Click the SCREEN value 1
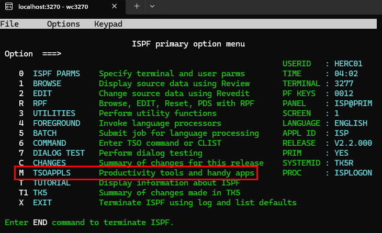Screen dimensions: 382x233 336,113
